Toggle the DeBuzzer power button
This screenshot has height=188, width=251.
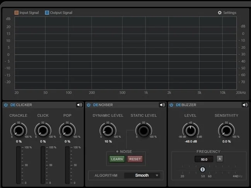pyautogui.click(x=171, y=105)
